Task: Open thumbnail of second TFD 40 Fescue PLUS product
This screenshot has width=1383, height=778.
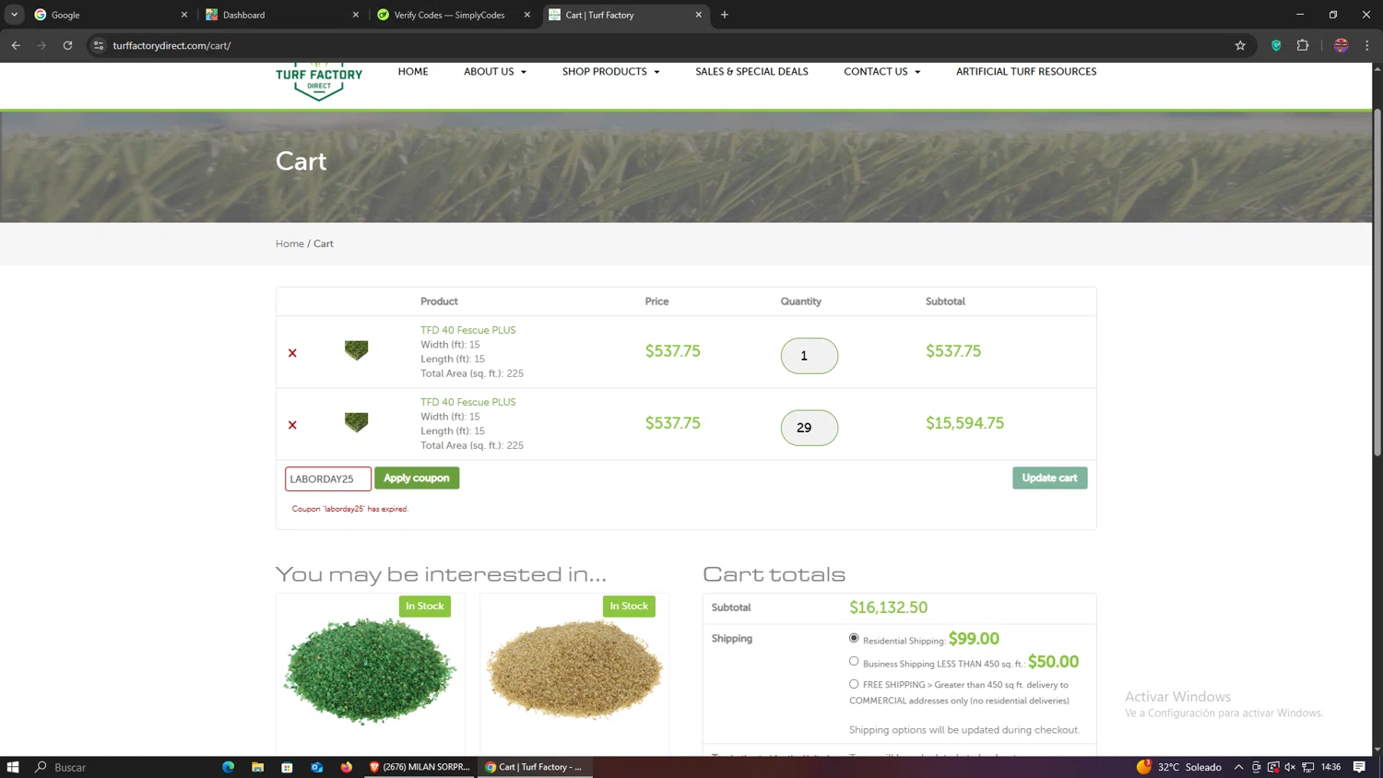Action: click(x=356, y=422)
